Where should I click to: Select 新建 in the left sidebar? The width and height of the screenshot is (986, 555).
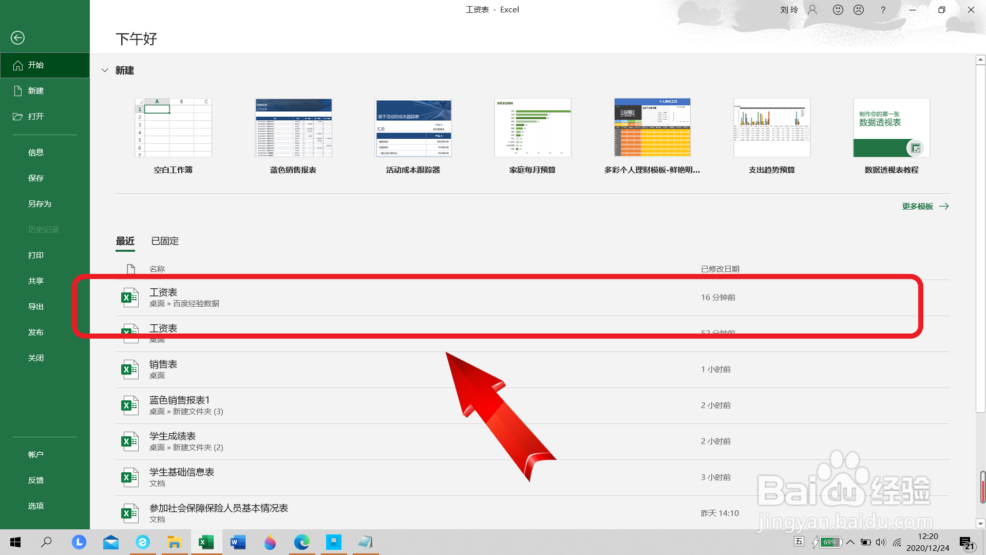coord(45,91)
